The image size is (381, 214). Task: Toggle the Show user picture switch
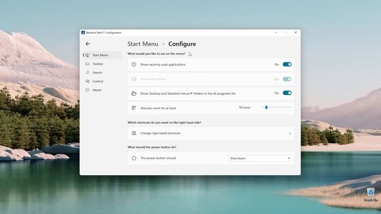(x=287, y=79)
